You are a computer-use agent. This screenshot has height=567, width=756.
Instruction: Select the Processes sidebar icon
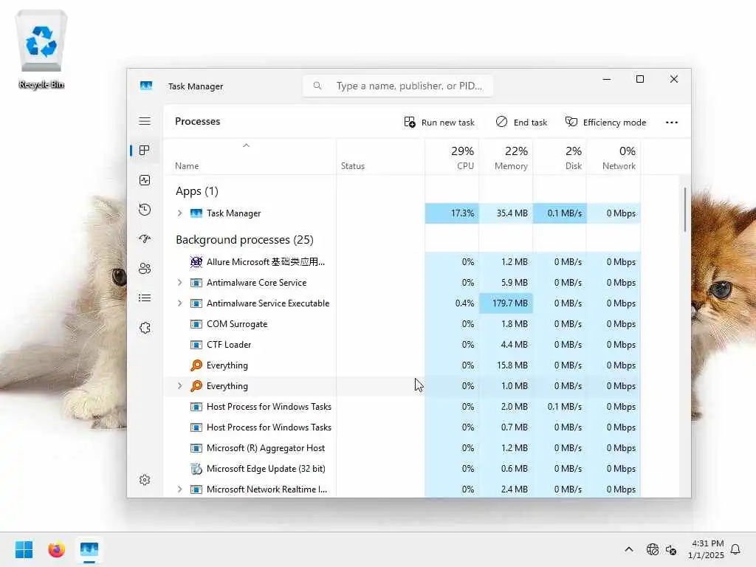(144, 151)
